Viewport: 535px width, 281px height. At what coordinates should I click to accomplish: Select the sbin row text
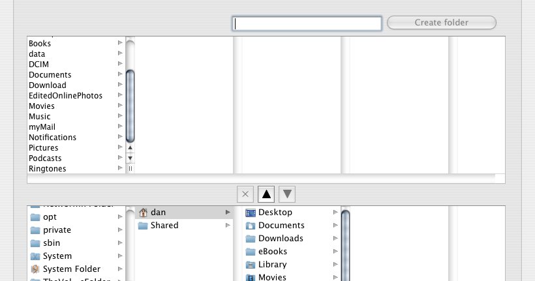(52, 243)
